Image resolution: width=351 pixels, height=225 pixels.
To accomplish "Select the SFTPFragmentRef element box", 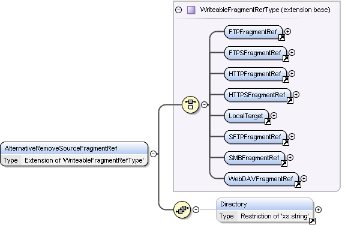I will 256,137.
